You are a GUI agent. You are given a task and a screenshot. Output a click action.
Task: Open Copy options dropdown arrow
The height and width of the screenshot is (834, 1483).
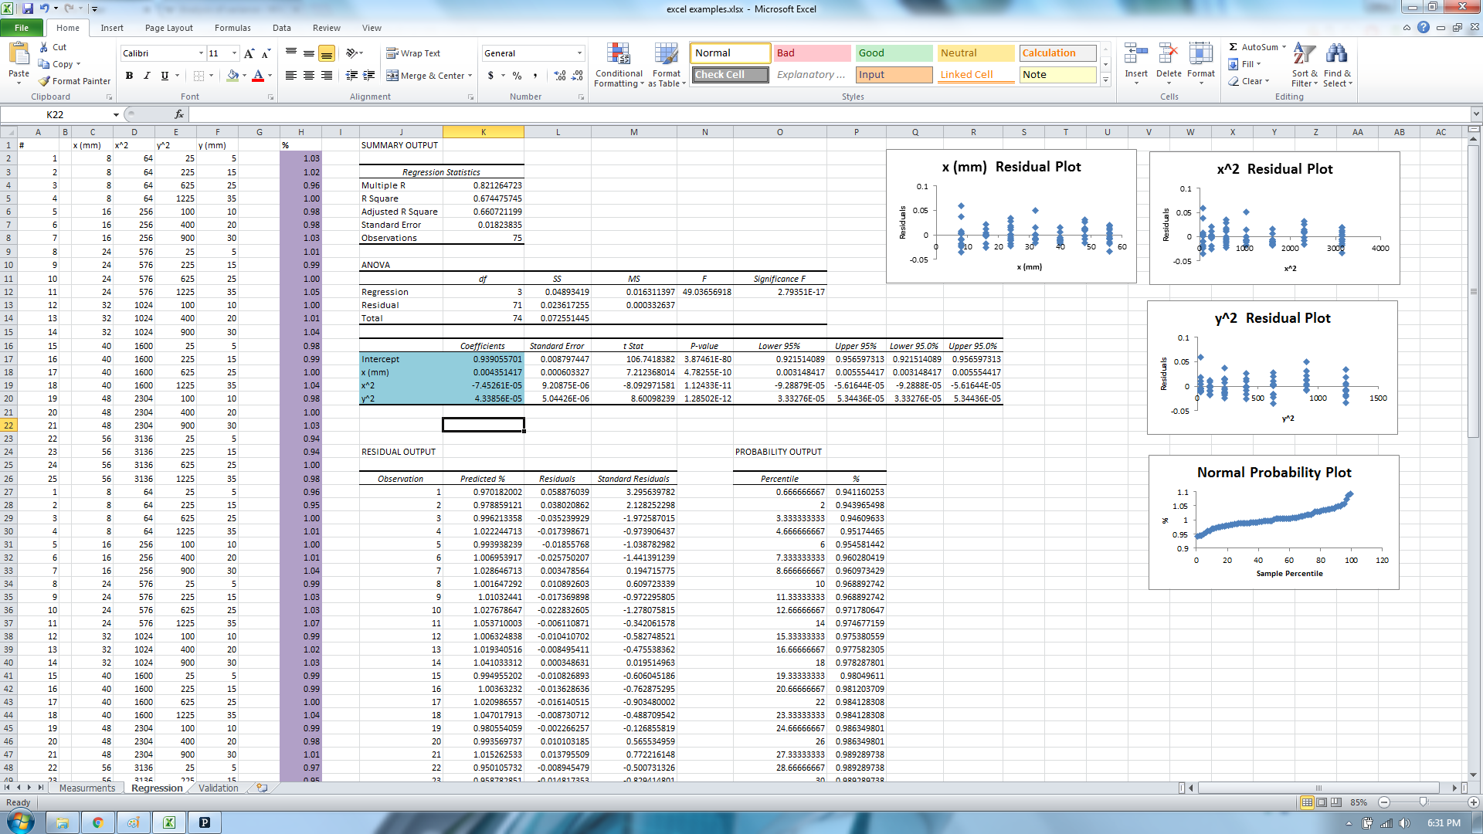click(x=78, y=64)
